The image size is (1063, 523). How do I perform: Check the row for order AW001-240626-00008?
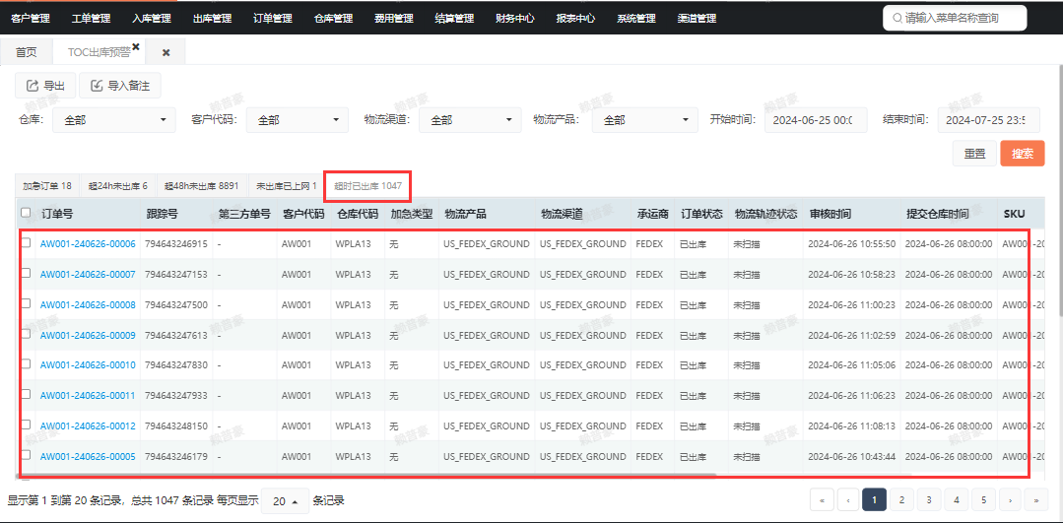click(x=26, y=302)
